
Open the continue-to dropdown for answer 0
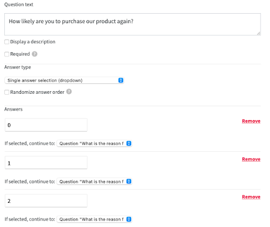[x=94, y=143]
